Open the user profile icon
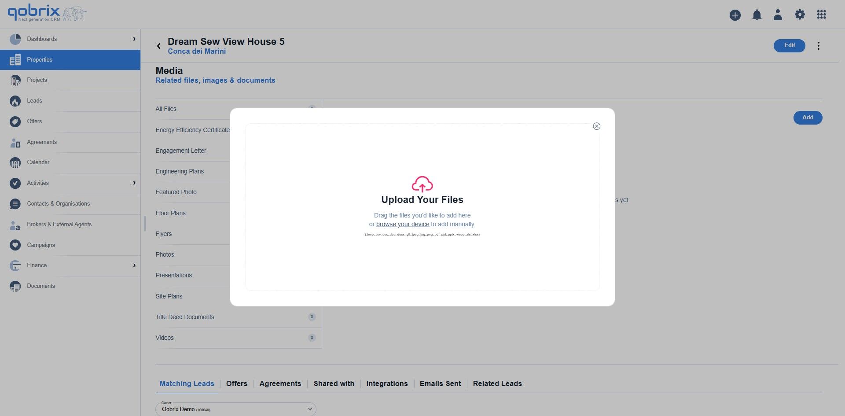Screen dimensions: 845x416 778,15
